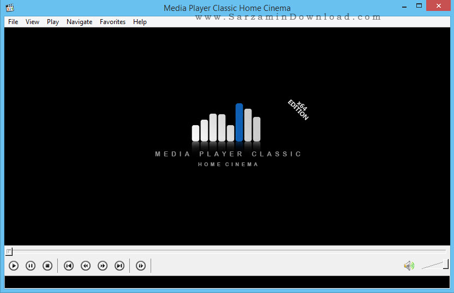Skip to the previous file or chapter
This screenshot has height=293, width=454.
pos(69,266)
